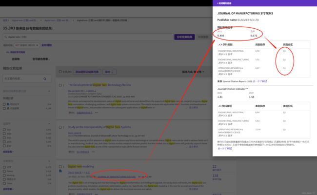This screenshot has width=317, height=195.
Task: Enable the Meeting document type filter
Action: pos(4,175)
